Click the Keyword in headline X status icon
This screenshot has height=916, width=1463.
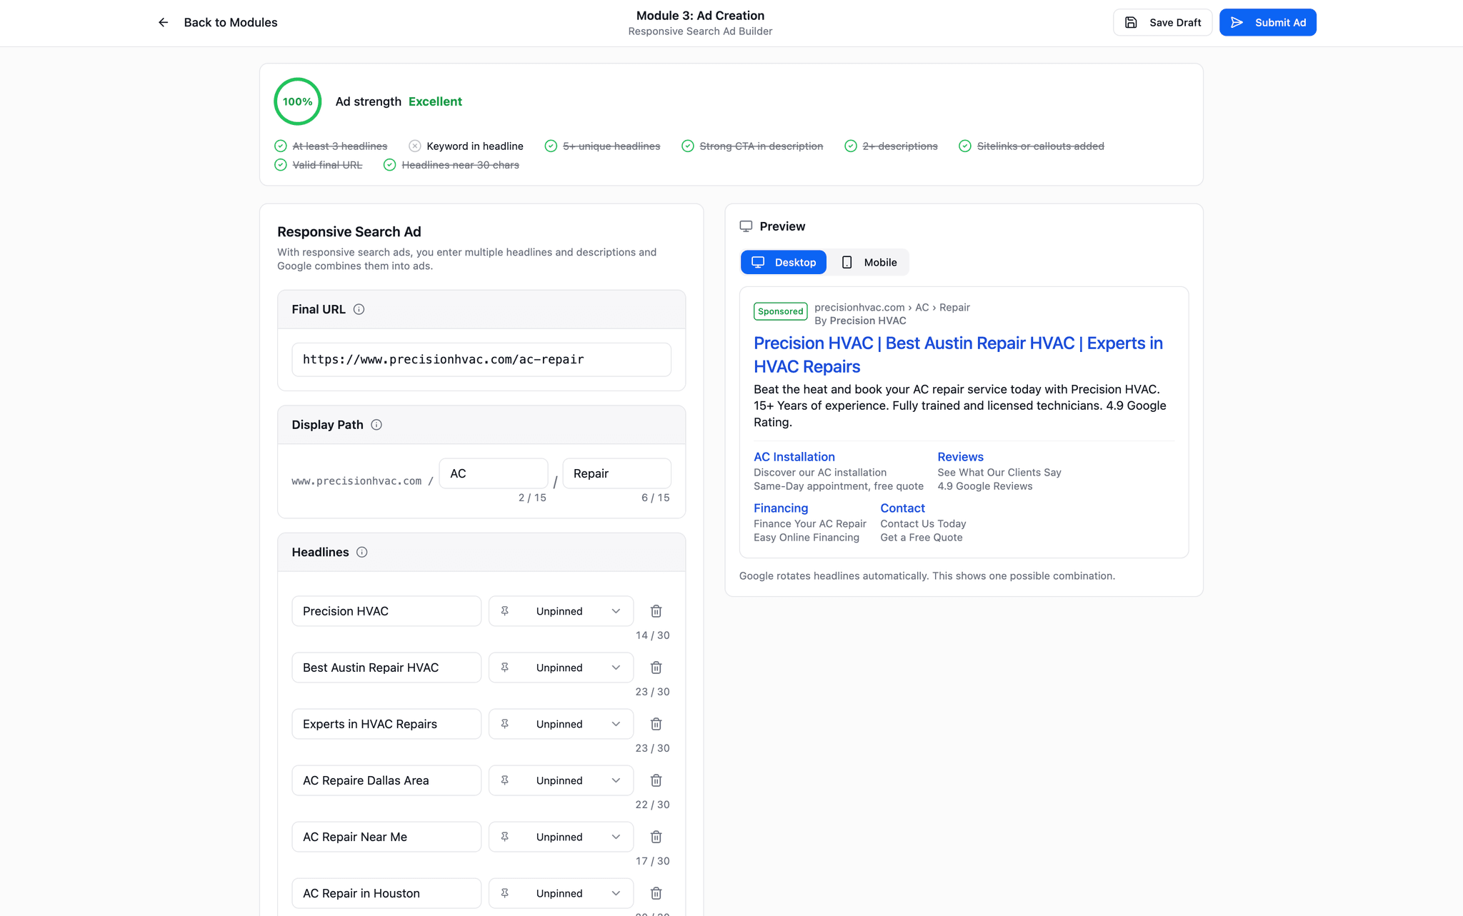[x=415, y=146]
